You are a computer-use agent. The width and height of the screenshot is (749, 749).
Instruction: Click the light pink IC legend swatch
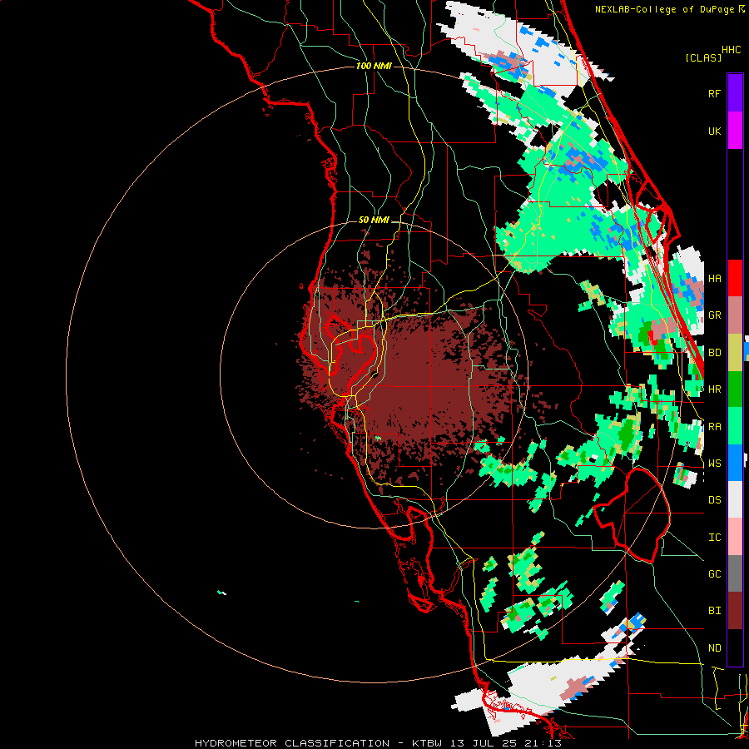click(x=735, y=537)
